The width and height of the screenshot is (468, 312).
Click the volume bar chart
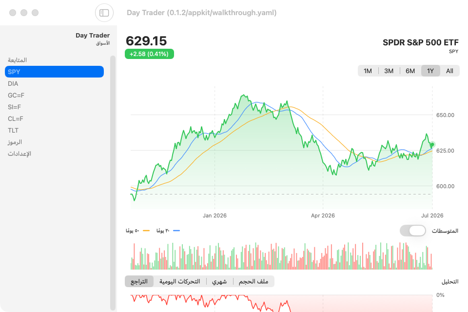281,256
